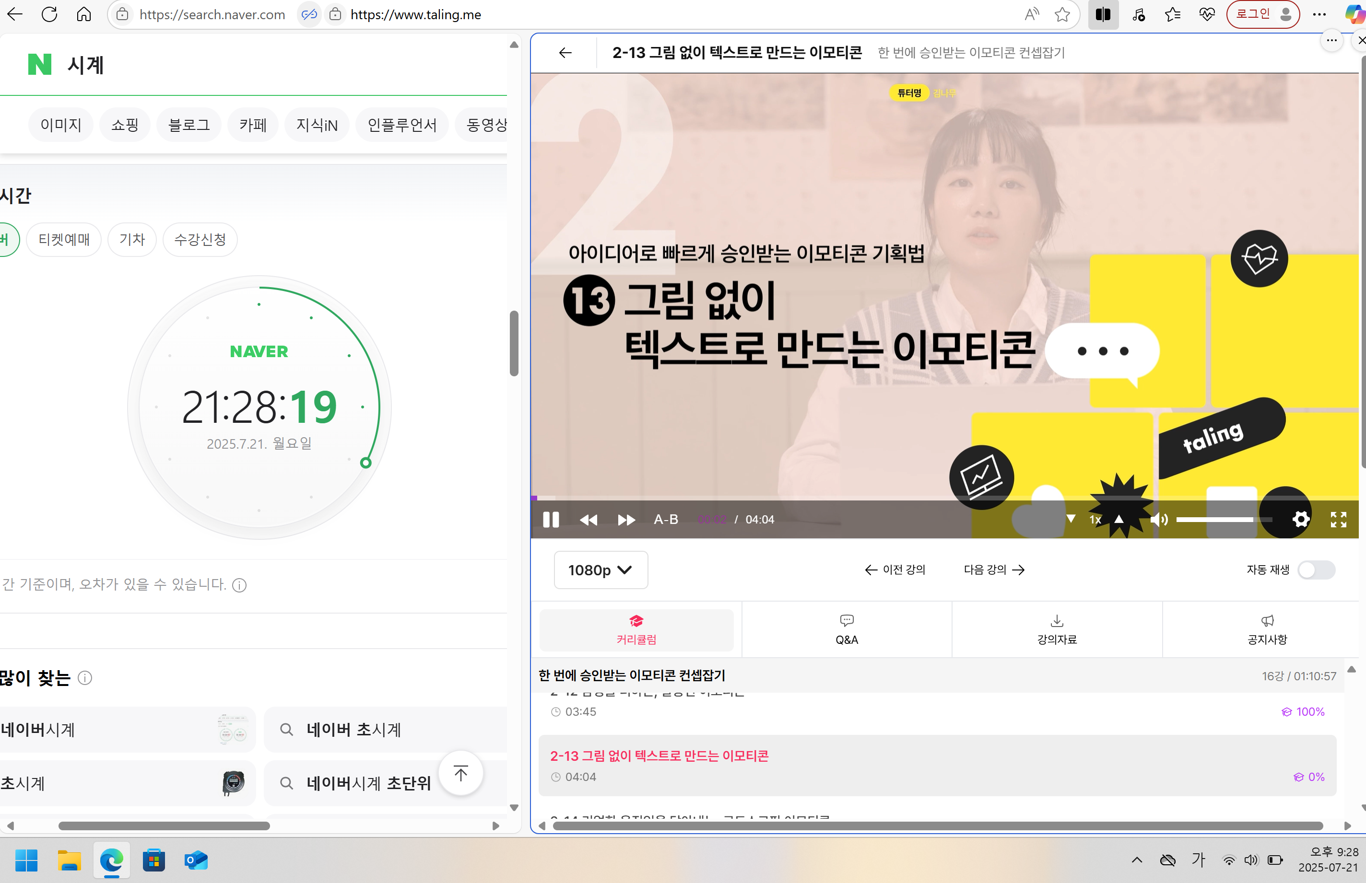Increase playback speed with up triangle
Viewport: 1366px width, 883px height.
1119,519
